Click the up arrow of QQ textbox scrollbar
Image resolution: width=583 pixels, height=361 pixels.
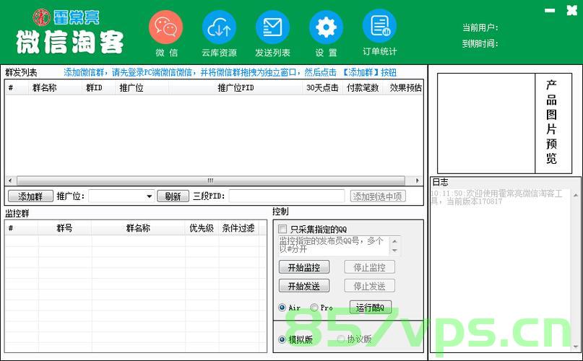[394, 241]
